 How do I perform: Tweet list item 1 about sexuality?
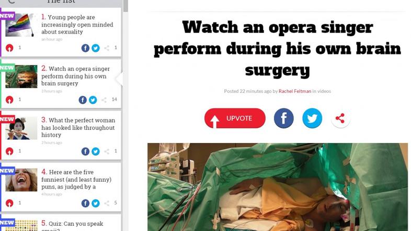tap(96, 48)
